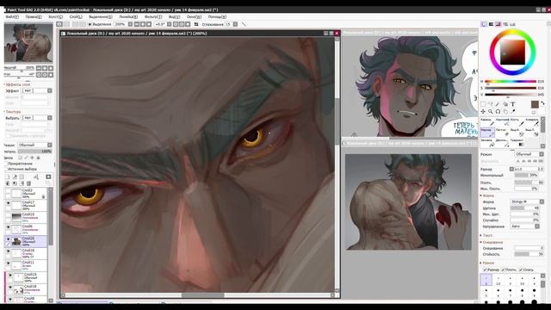Hide layer Слой17
Image resolution: width=551 pixels, height=310 pixels.
coord(8,203)
